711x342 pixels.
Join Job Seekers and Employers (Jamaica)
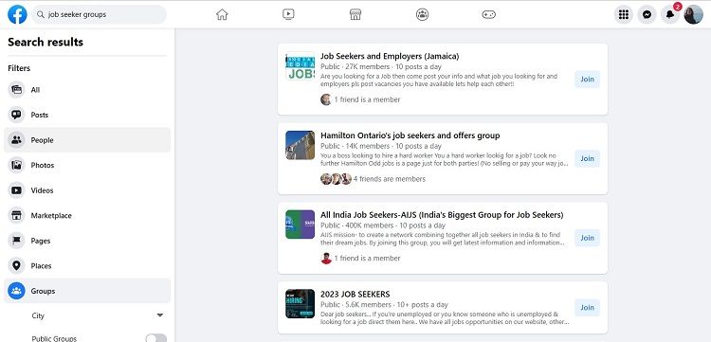[x=587, y=80]
